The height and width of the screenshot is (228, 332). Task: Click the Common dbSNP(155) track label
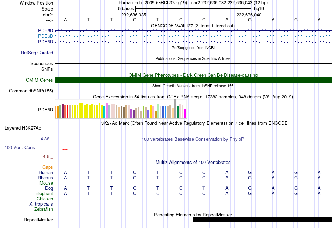coord(31,91)
